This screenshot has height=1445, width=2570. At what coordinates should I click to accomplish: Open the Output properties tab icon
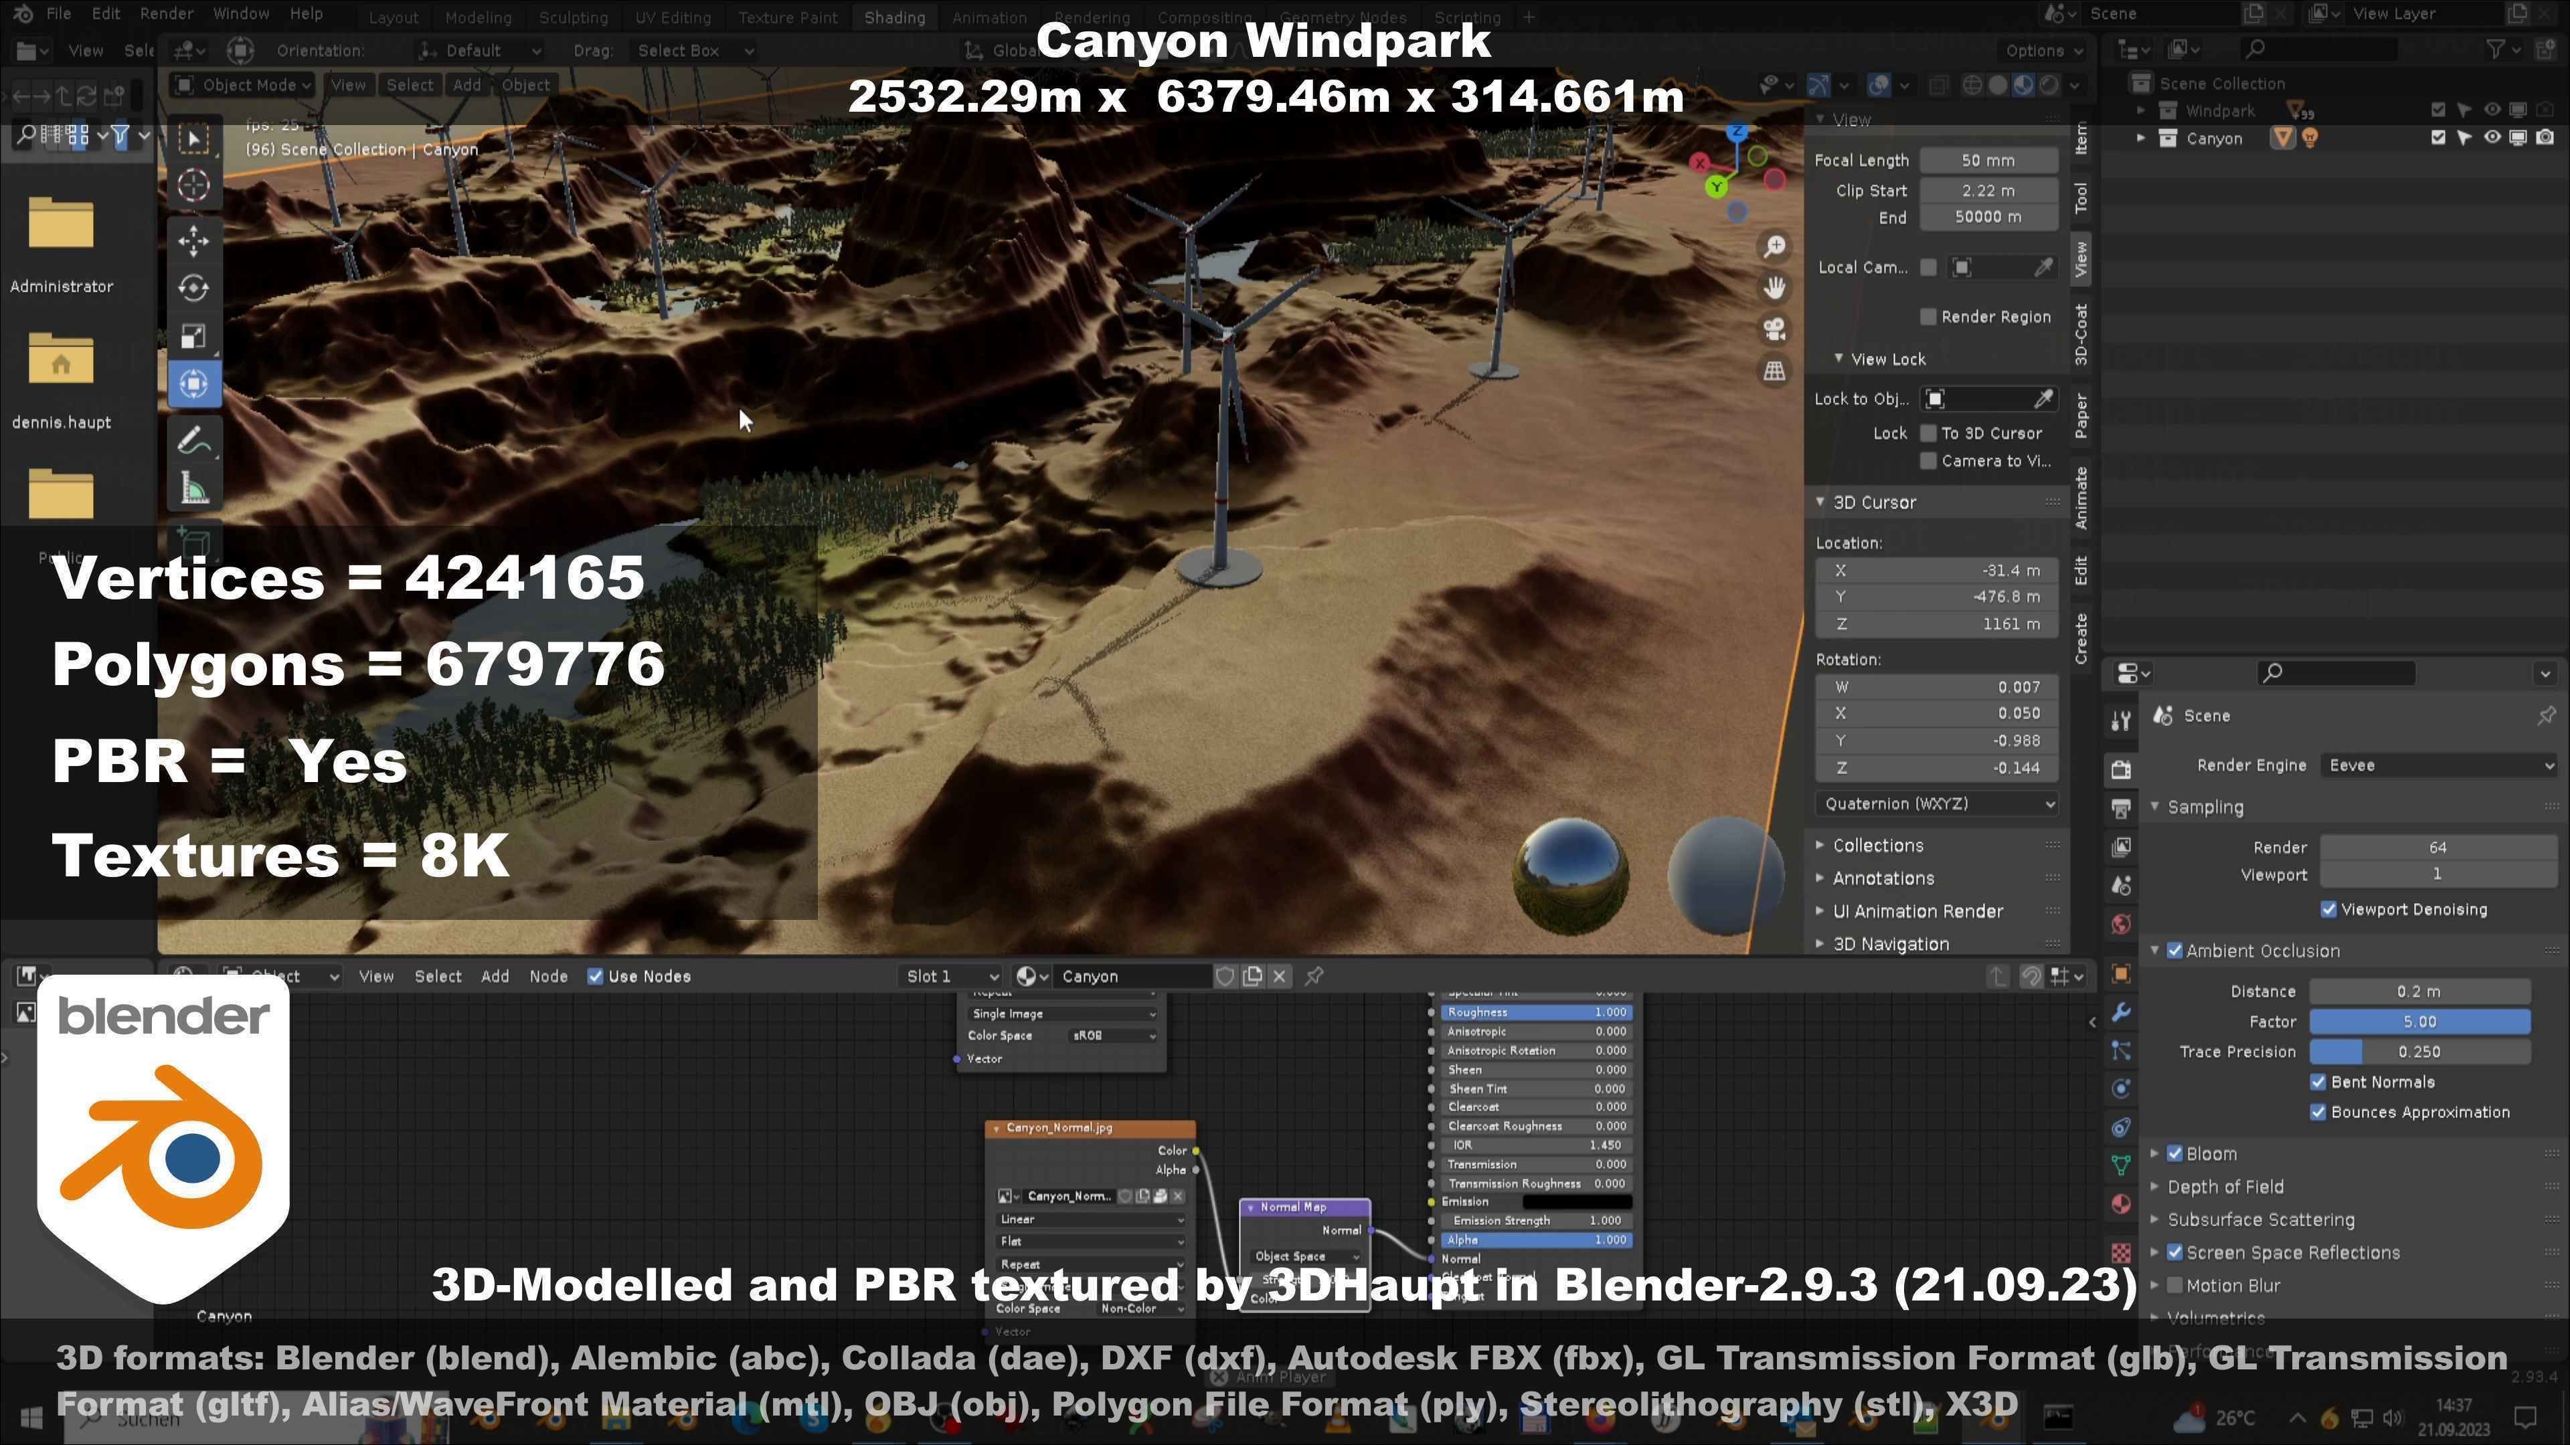(x=2121, y=807)
